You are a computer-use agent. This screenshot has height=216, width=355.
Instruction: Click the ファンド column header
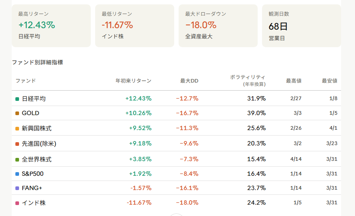tap(26, 81)
